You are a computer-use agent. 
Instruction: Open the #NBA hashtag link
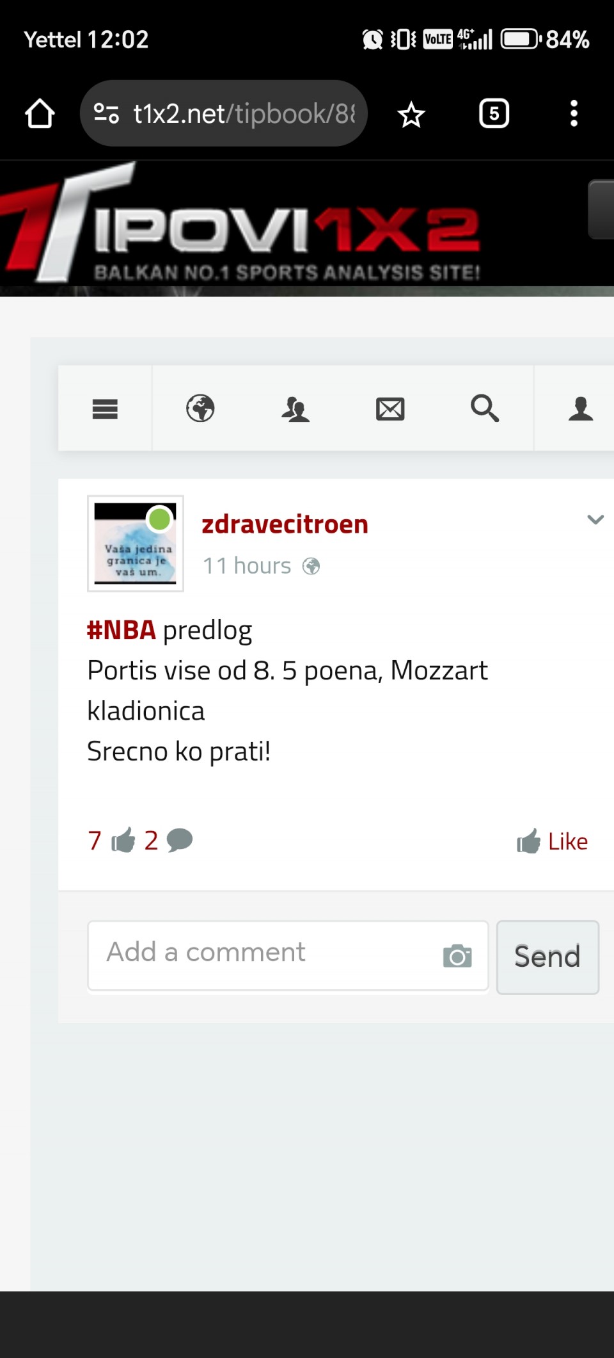122,631
